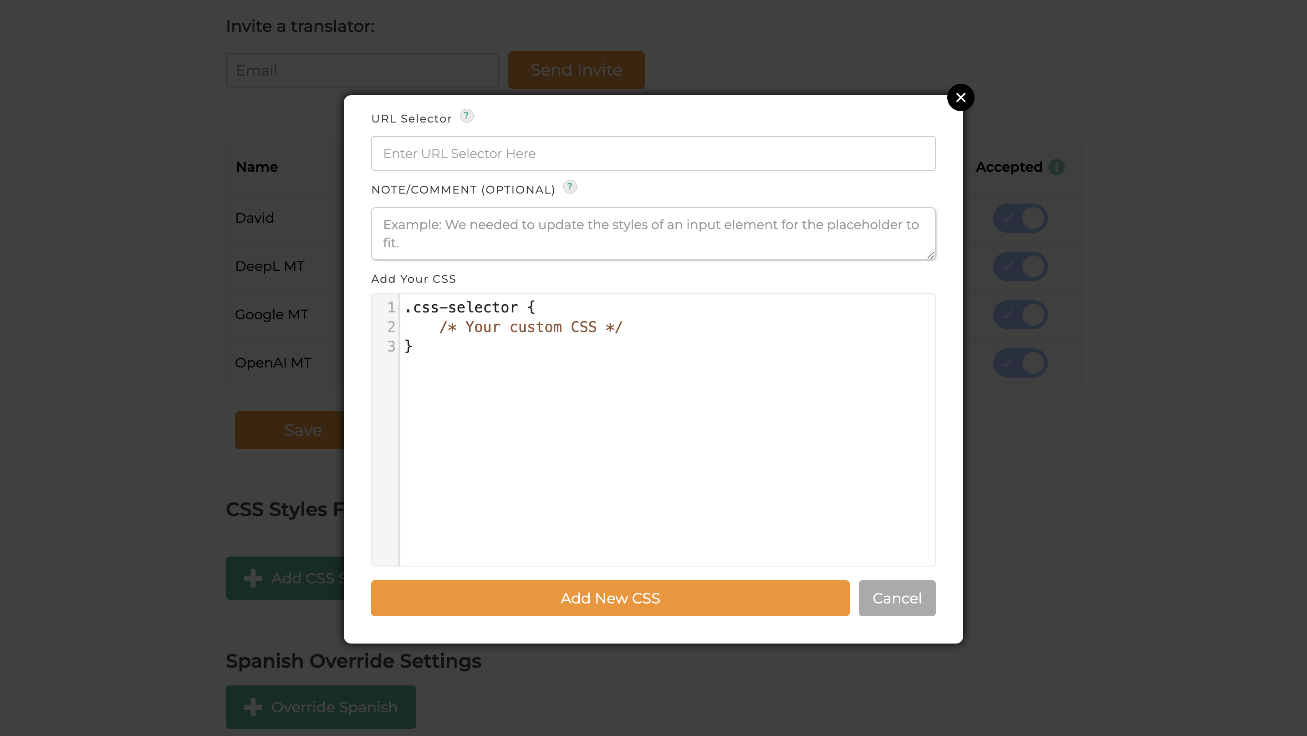Click Add New CSS button
The image size is (1307, 736).
tap(610, 598)
